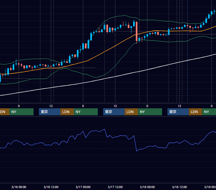This screenshot has width=216, height=190.
Task: Select the tall red candlestick on 3/17 evening
Action: pyautogui.click(x=137, y=31)
